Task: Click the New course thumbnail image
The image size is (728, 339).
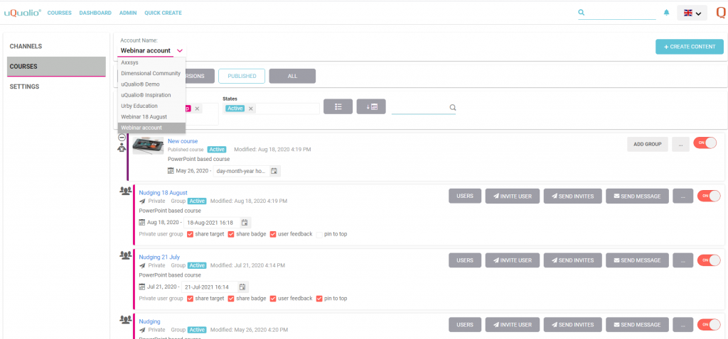Action: click(148, 148)
